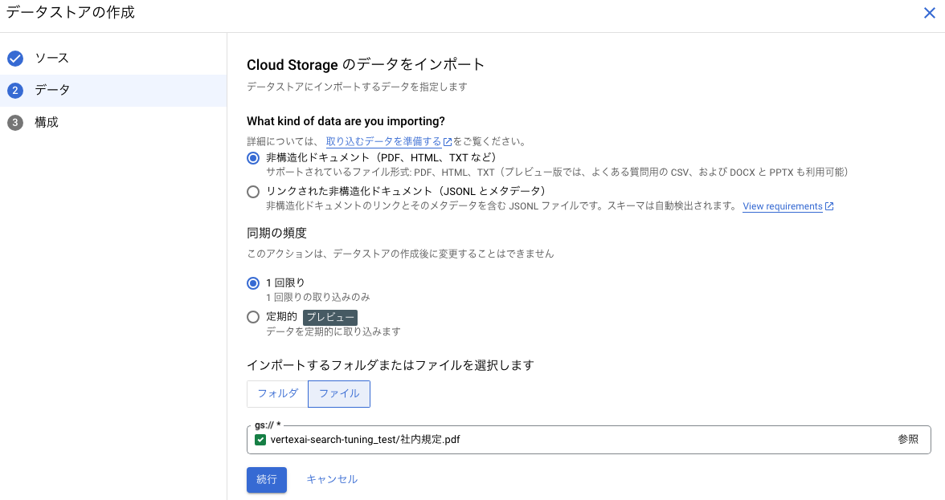Click the データストアの作成 title text
945x500 pixels.
(x=70, y=13)
